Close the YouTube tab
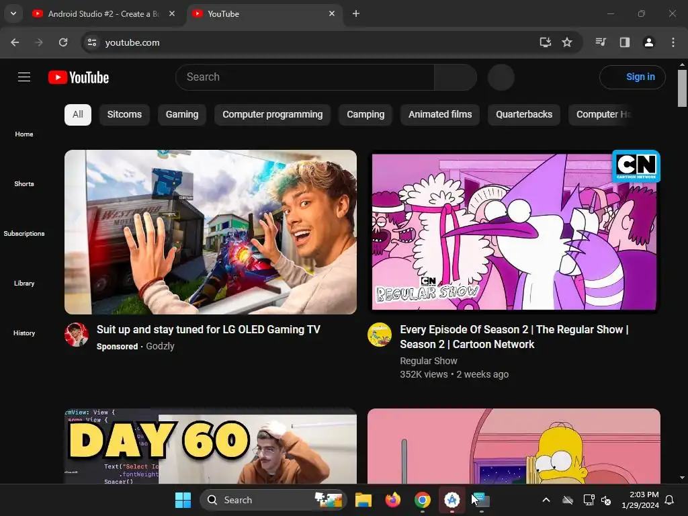The height and width of the screenshot is (516, 688). [x=332, y=13]
